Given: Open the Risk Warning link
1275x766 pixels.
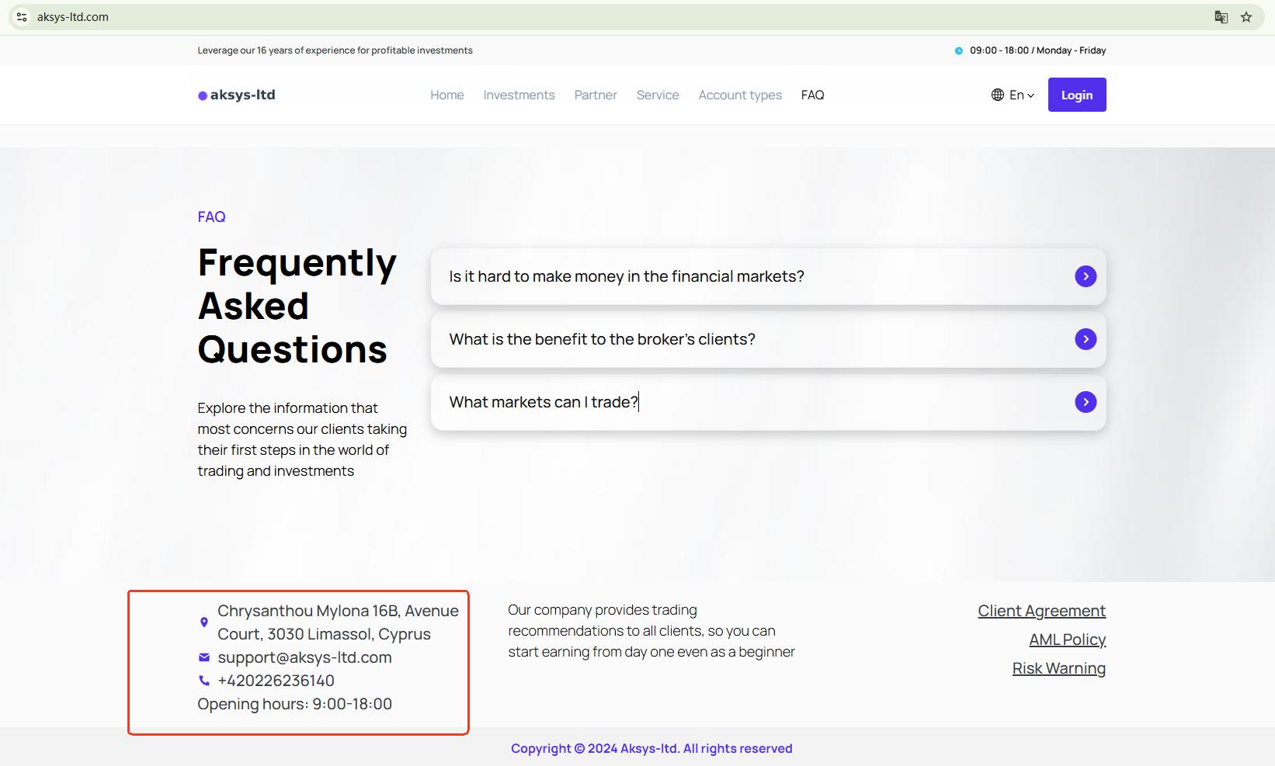Looking at the screenshot, I should pos(1058,668).
